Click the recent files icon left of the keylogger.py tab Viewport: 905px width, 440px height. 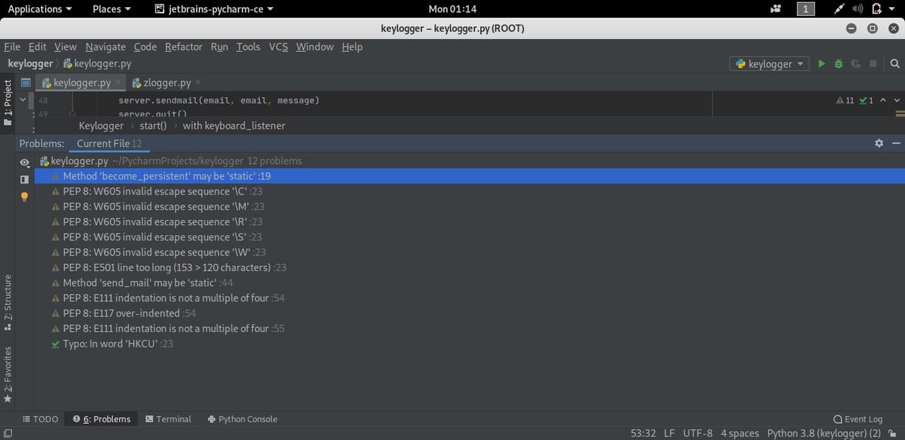[x=26, y=83]
